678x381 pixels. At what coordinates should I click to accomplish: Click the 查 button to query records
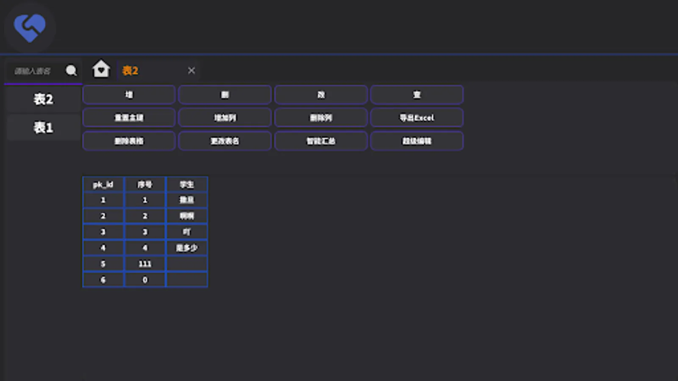[x=417, y=94]
